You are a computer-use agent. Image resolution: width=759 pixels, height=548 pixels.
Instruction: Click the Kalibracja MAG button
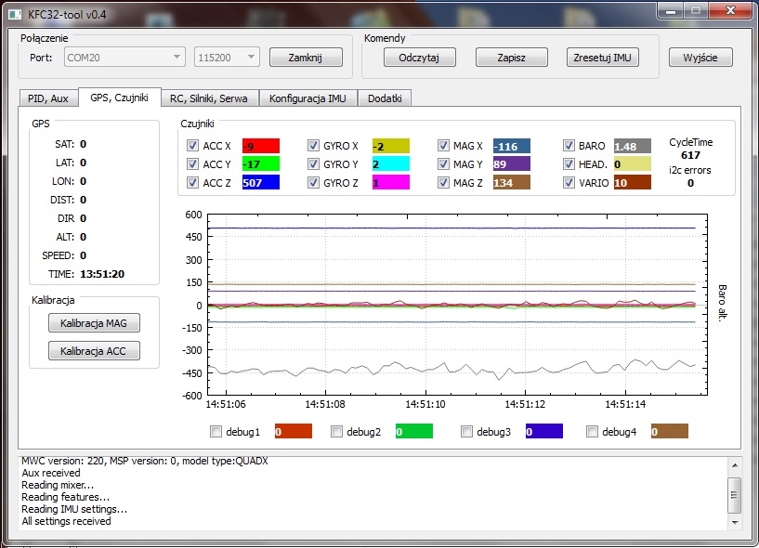pyautogui.click(x=94, y=323)
